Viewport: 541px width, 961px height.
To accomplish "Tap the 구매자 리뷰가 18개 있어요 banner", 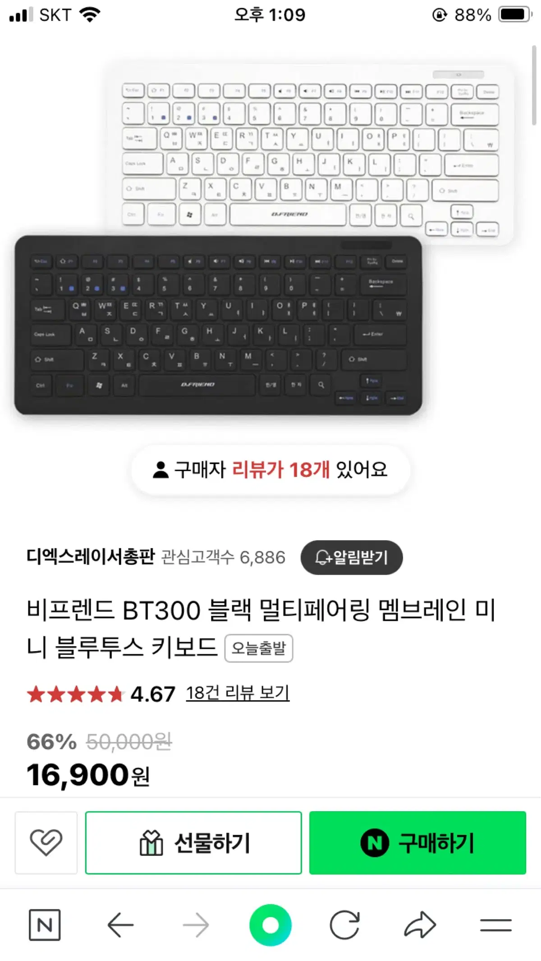I will point(270,470).
